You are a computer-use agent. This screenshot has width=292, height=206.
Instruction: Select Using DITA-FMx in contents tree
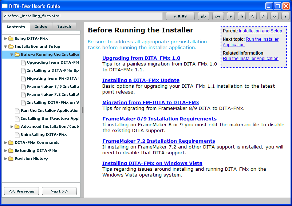tap(31, 39)
